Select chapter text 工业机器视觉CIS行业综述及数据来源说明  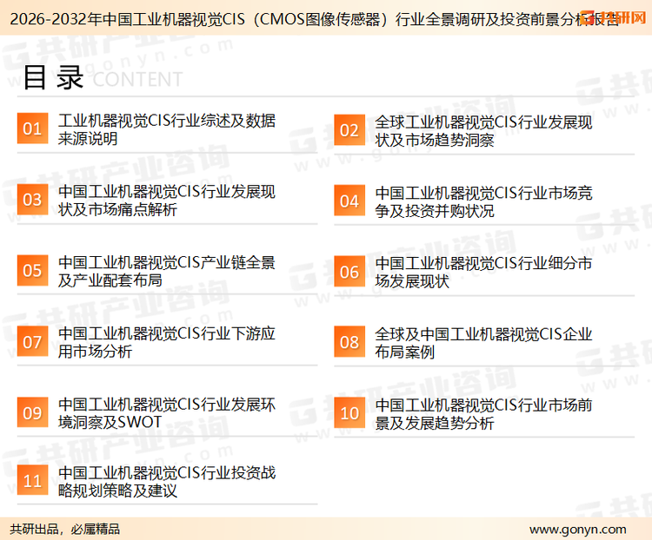(x=167, y=129)
